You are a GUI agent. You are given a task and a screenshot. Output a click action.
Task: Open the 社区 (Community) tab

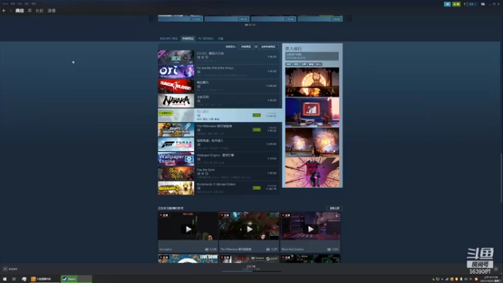click(40, 11)
